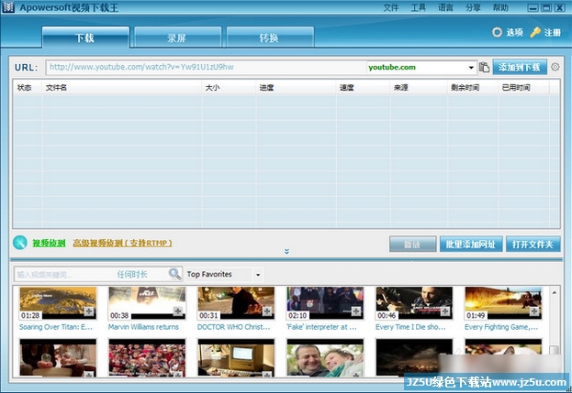Click the paste URL clipboard icon

[484, 67]
